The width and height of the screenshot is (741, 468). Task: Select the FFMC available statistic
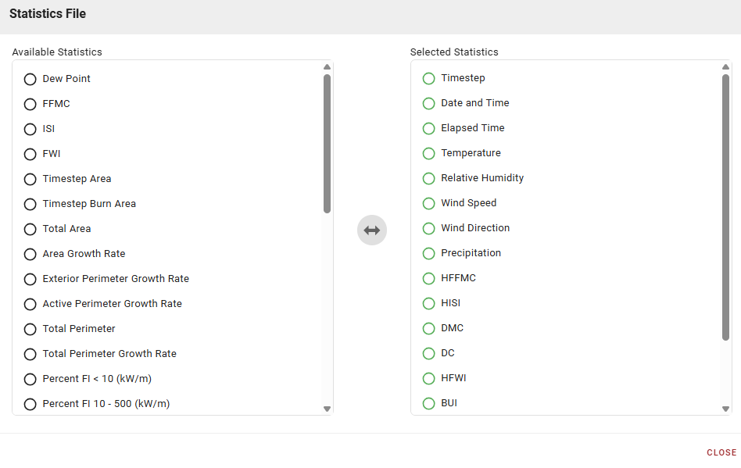(30, 104)
